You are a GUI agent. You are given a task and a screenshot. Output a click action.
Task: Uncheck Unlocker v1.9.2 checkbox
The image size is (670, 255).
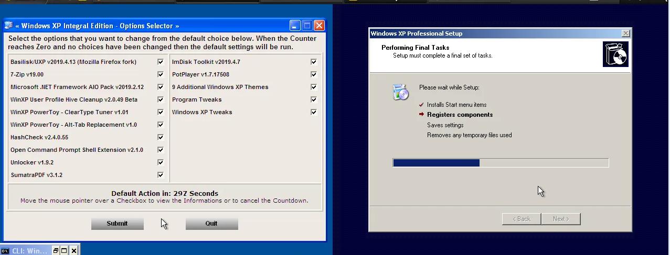(x=161, y=162)
